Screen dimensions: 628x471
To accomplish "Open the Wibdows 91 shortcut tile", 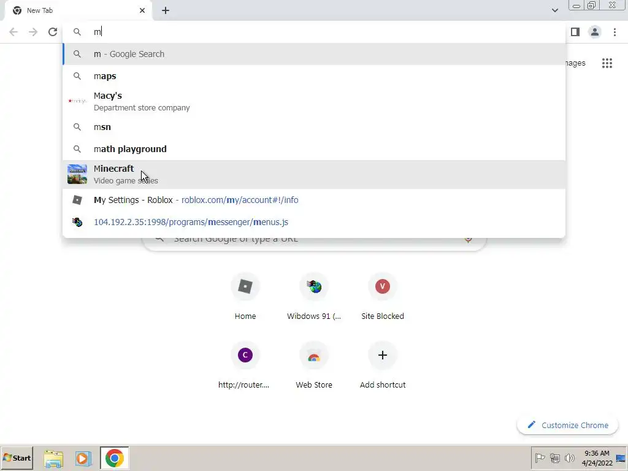I will [314, 297].
